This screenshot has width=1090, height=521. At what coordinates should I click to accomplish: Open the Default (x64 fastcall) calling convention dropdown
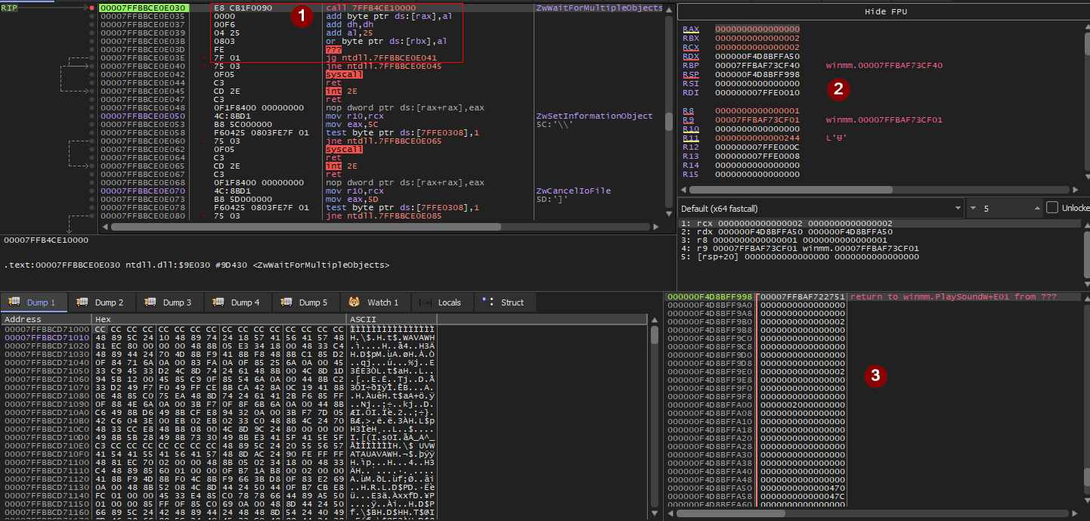[x=821, y=208]
